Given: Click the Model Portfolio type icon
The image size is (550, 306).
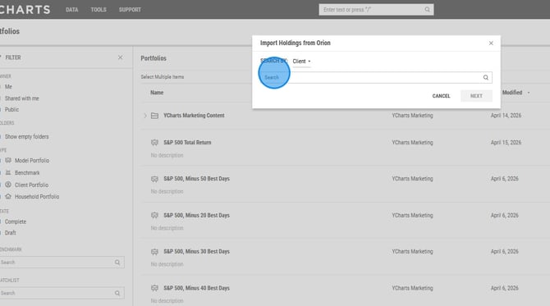Looking at the screenshot, I should click(x=8, y=160).
